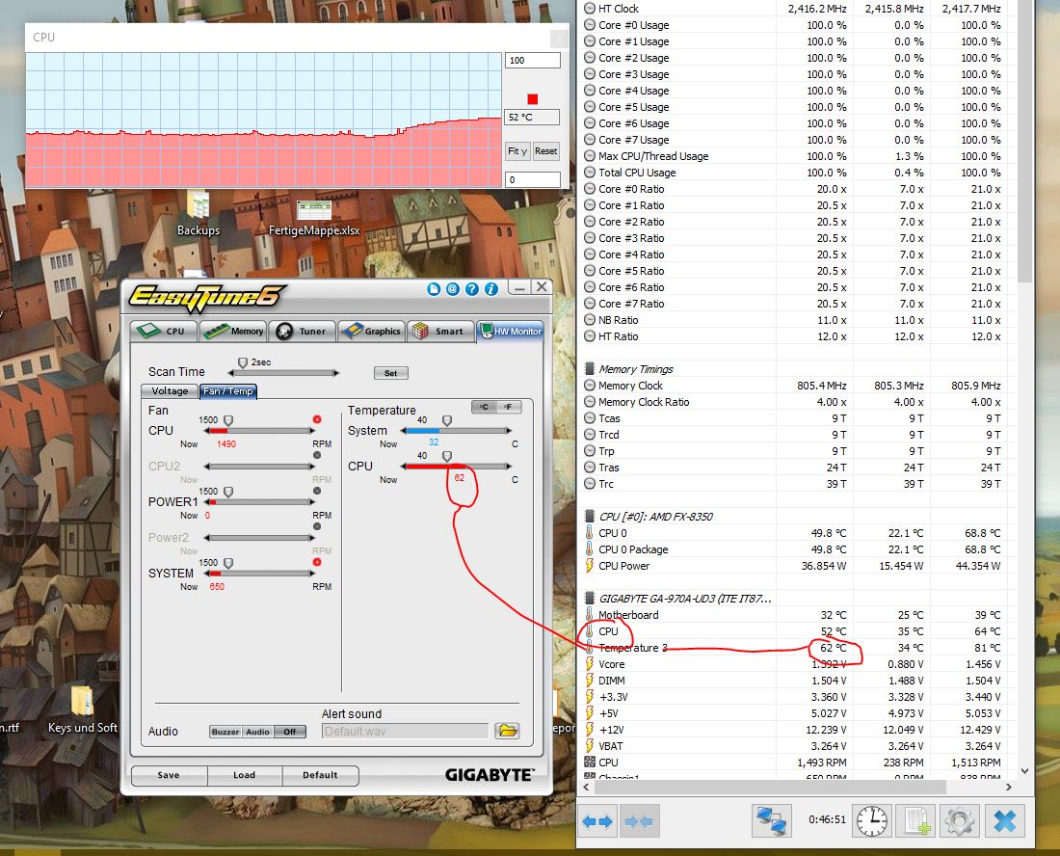Click the lightning icon beside Vcore row

590,664
